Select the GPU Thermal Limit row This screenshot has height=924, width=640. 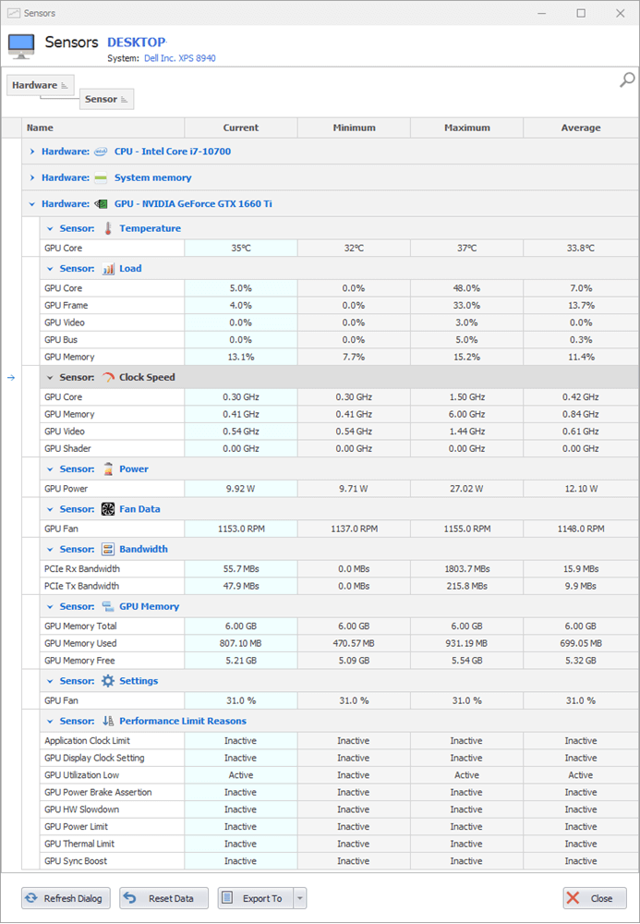coord(339,844)
